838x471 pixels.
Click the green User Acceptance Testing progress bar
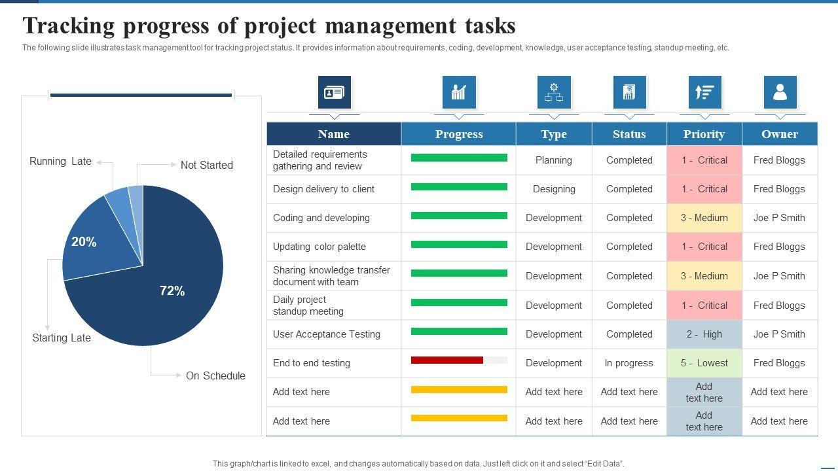coord(459,332)
